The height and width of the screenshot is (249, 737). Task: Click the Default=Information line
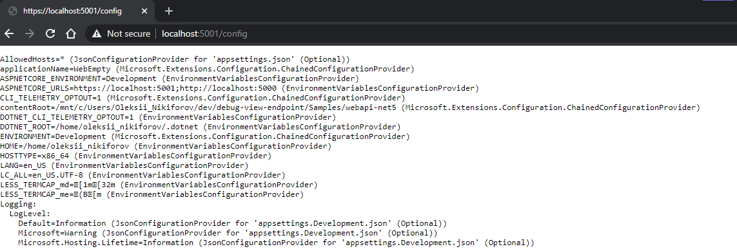[233, 223]
